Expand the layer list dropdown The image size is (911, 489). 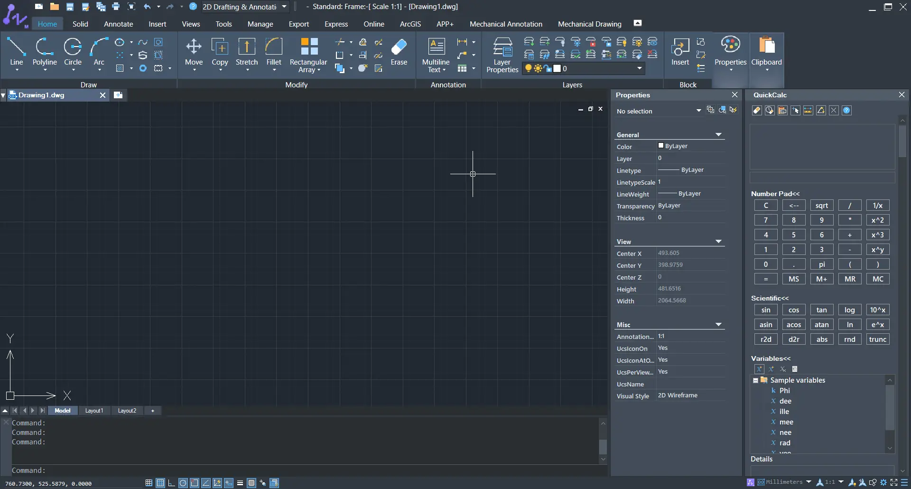tap(639, 68)
